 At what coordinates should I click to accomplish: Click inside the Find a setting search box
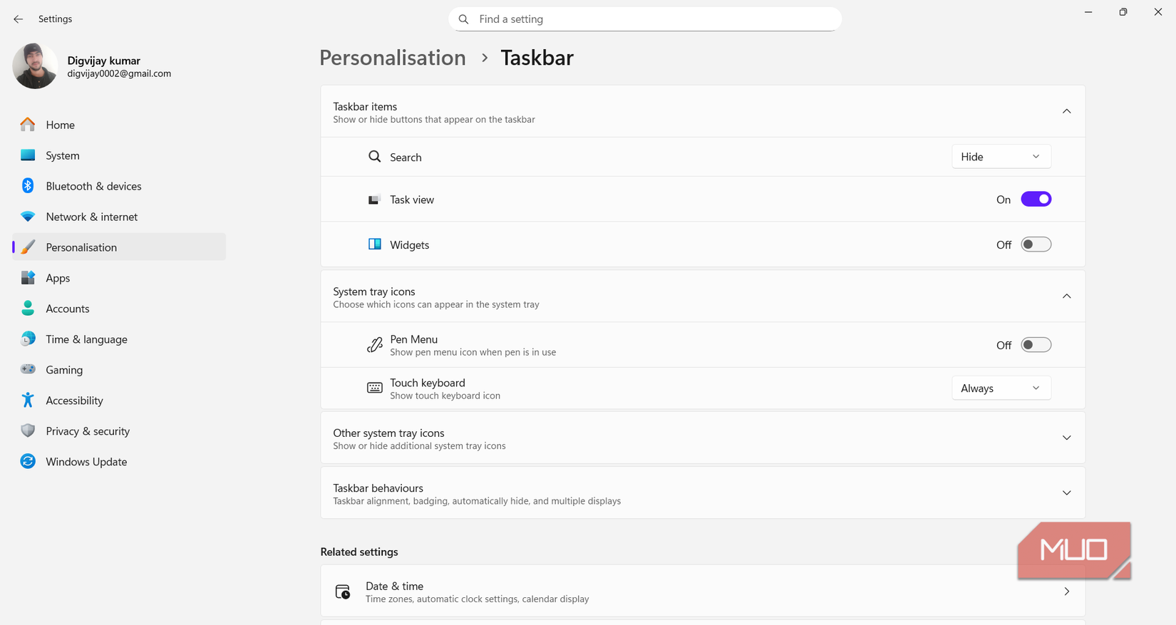pos(644,19)
